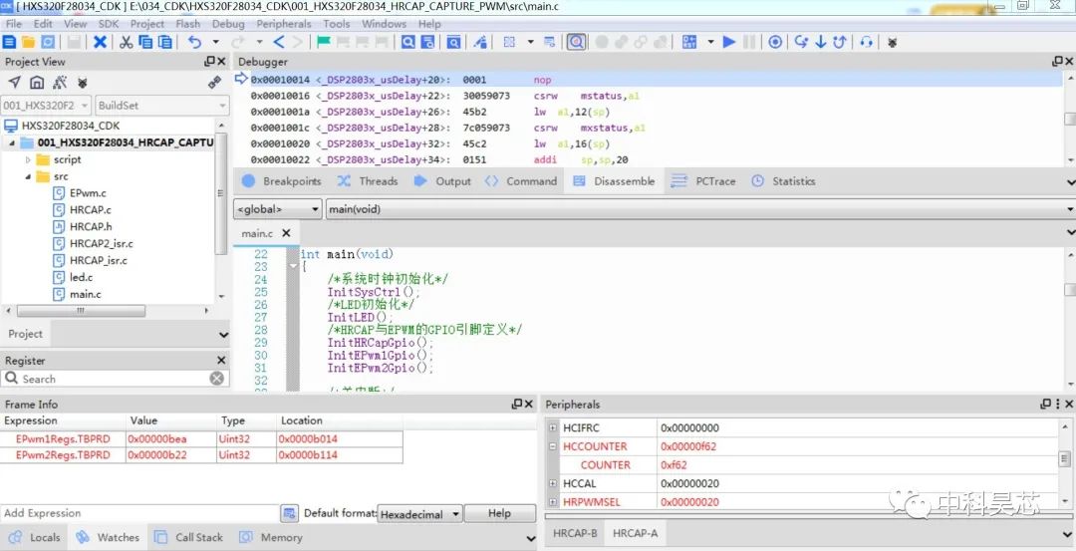Click the reset target circle icon
Image resolution: width=1076 pixels, height=551 pixels.
coord(775,42)
